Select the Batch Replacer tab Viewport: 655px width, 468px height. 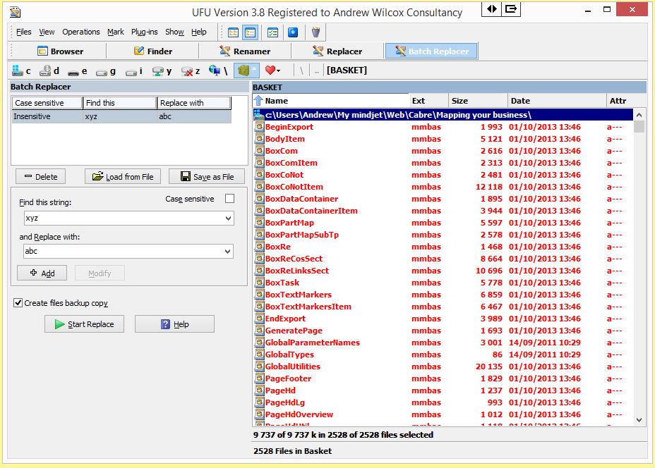431,51
